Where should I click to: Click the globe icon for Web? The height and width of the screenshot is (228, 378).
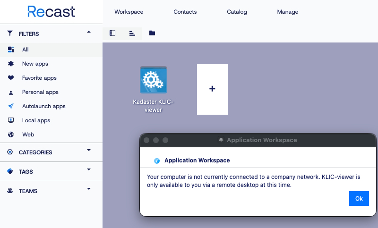(x=11, y=135)
